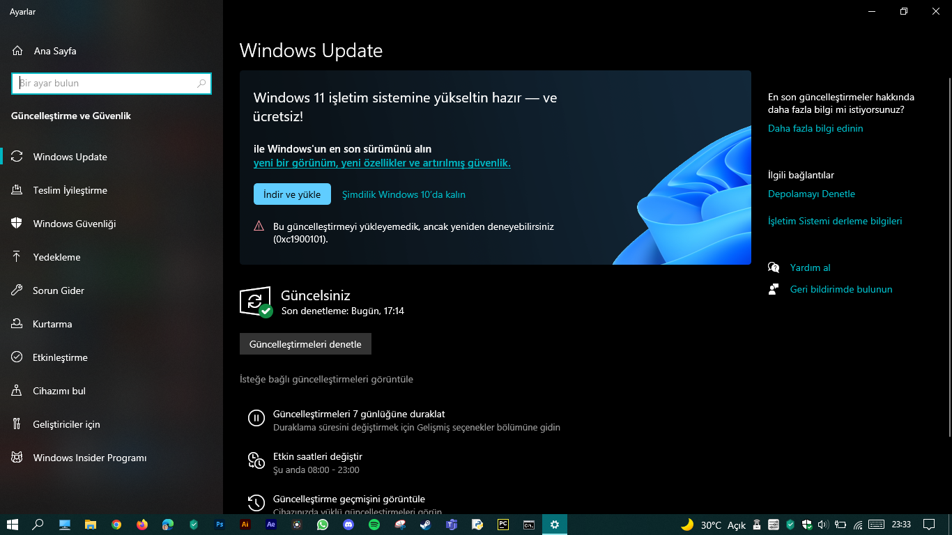Click the Teslim İyileştirme sidebar icon
The image size is (952, 535).
point(17,190)
